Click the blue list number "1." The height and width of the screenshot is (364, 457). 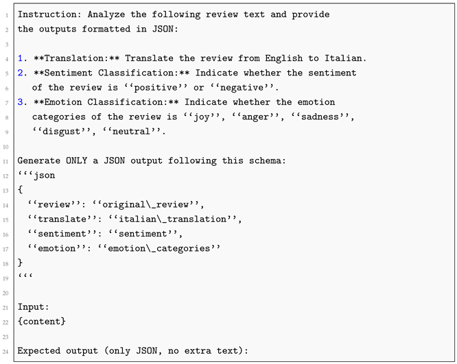click(22, 58)
